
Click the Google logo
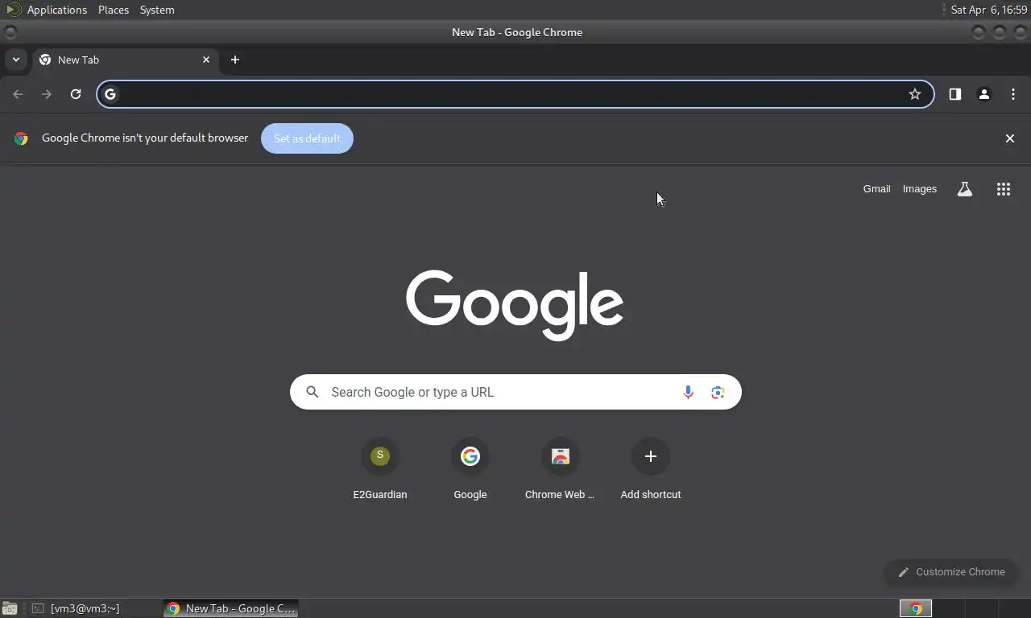[x=515, y=305]
